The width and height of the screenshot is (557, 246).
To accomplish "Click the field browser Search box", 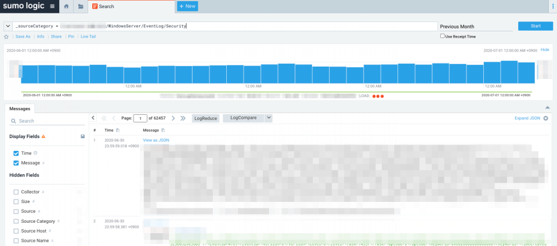I will [47, 121].
